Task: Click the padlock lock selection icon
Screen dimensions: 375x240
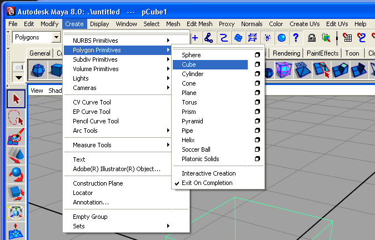Action: (312, 37)
